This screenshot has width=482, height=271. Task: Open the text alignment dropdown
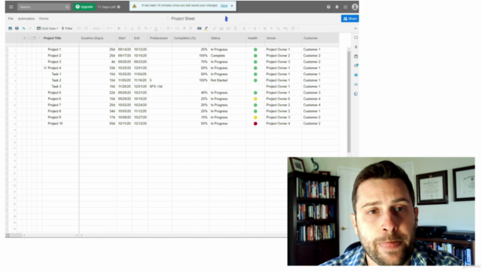pos(169,29)
